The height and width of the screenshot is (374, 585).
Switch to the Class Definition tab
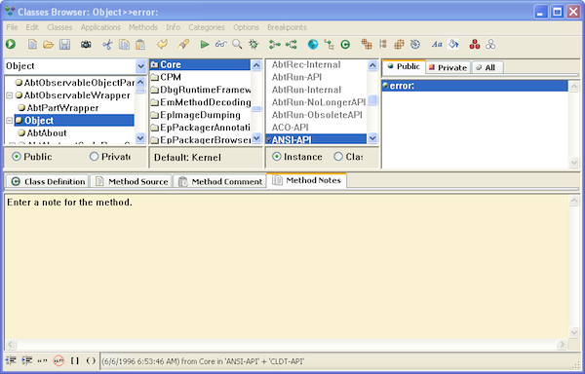click(x=48, y=181)
